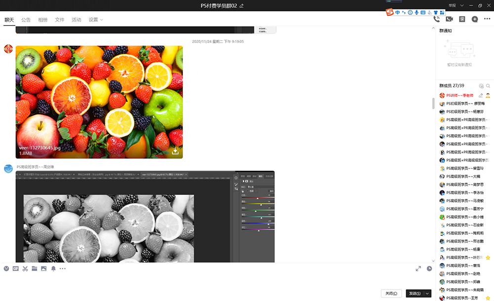Search group members with magnifier icon
Viewport: 494px width, 301px height.
[488, 86]
